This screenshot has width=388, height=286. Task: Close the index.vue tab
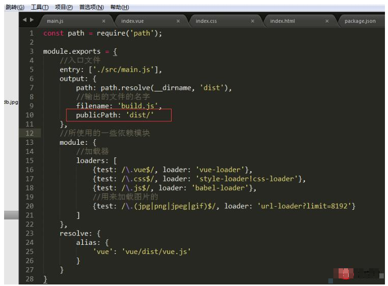178,21
